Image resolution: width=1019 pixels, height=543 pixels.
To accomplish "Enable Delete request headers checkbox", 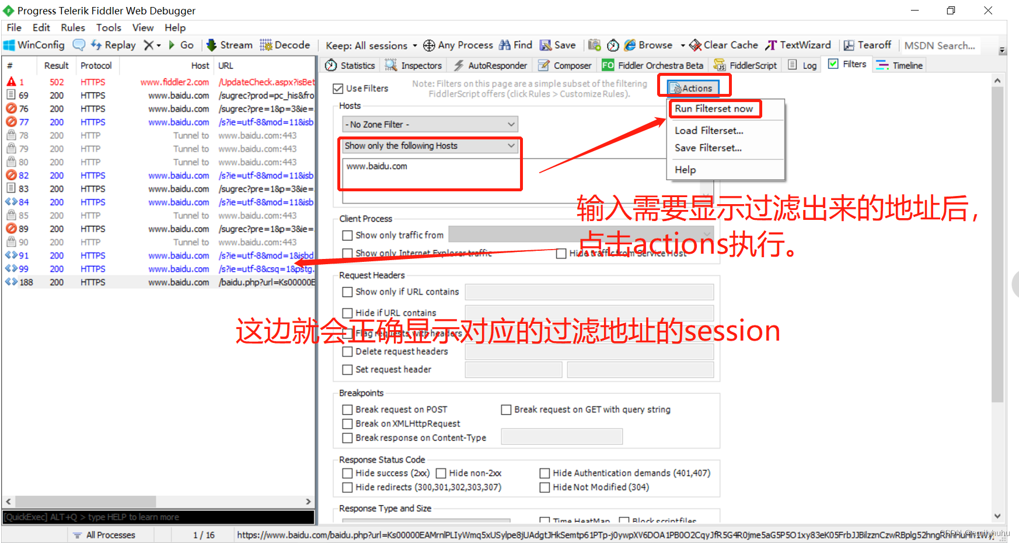I will (x=347, y=352).
